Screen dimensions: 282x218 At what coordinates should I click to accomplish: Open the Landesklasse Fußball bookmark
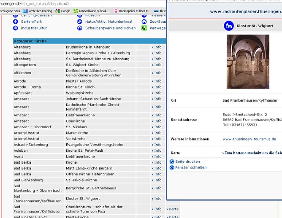tap(94, 11)
